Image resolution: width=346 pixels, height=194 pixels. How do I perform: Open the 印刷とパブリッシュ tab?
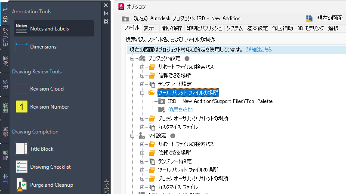pyautogui.click(x=204, y=28)
